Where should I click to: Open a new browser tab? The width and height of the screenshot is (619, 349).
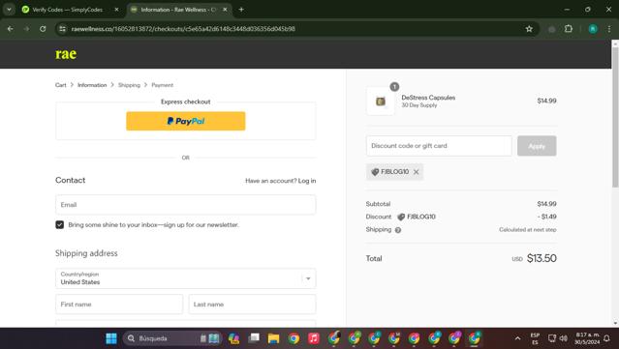[241, 10]
